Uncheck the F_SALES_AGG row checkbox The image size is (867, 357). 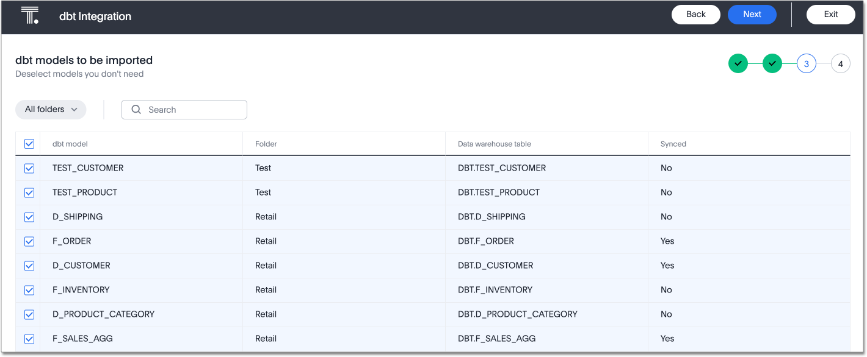tap(29, 339)
